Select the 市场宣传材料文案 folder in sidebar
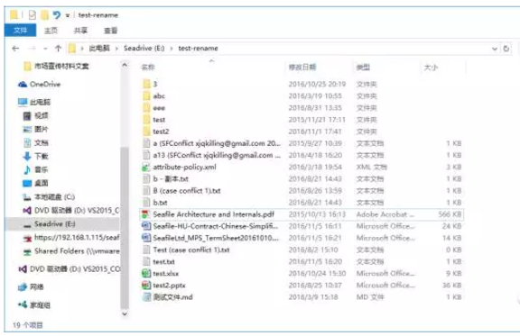 click(x=56, y=66)
